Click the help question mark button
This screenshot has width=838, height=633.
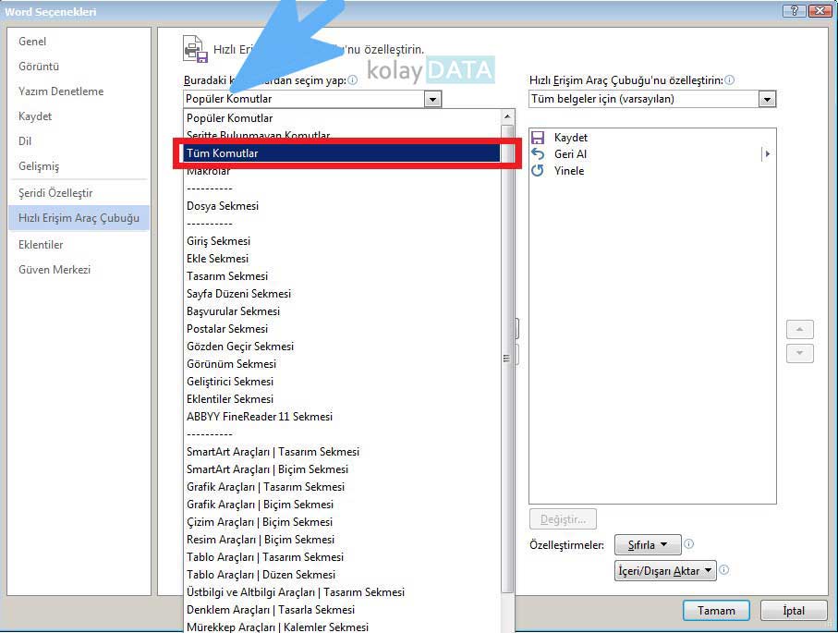[794, 11]
